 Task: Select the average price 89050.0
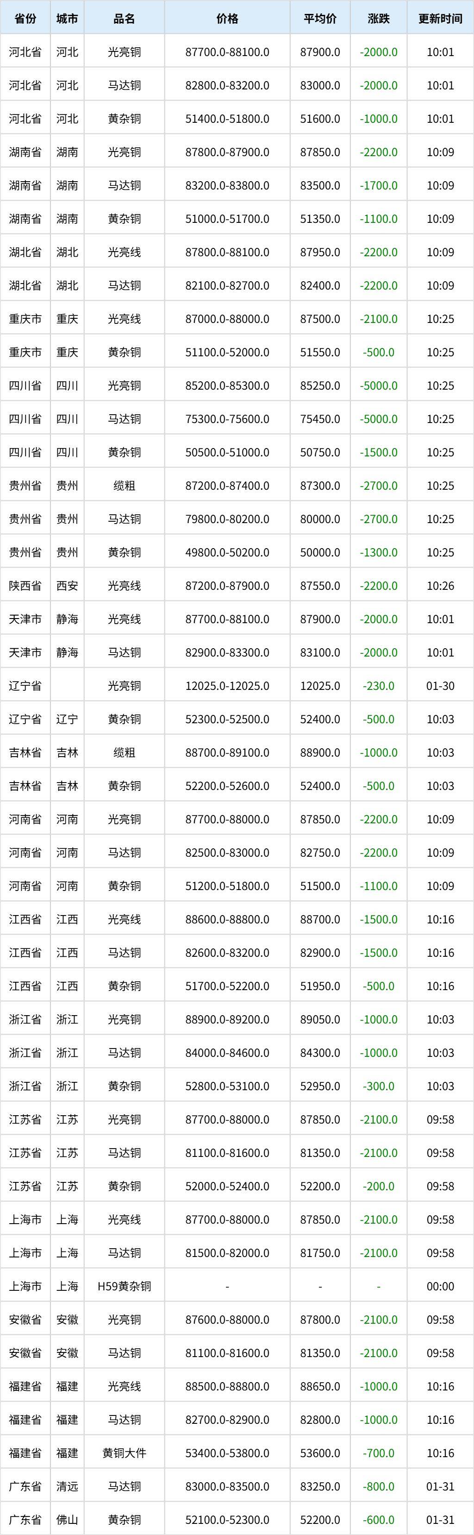(320, 1020)
